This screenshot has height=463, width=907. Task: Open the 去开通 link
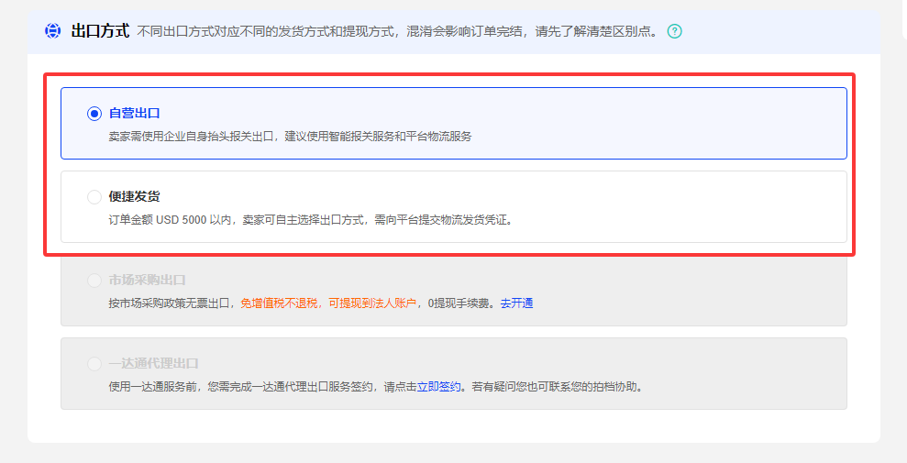(x=516, y=303)
